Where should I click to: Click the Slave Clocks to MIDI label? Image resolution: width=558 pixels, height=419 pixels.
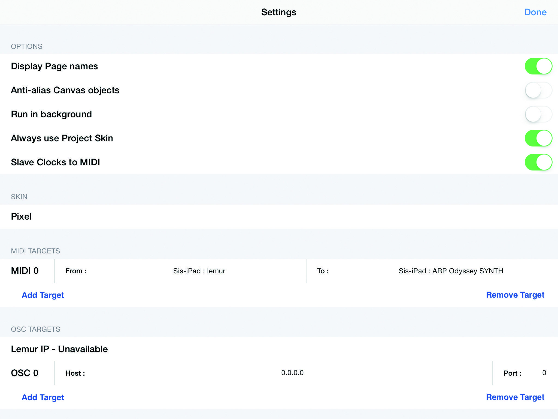pos(56,162)
